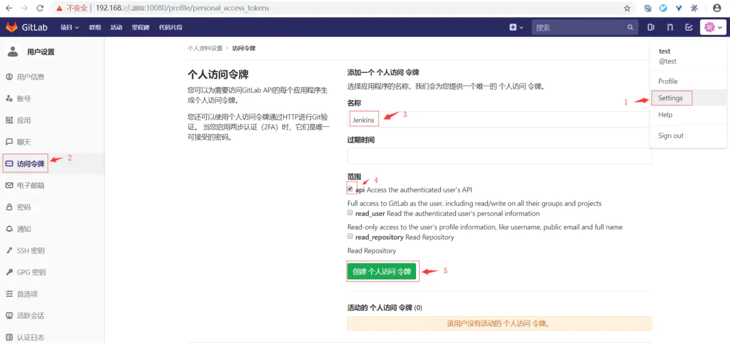The height and width of the screenshot is (343, 730).
Task: Click the browser address bar URL
Action: coord(182,8)
